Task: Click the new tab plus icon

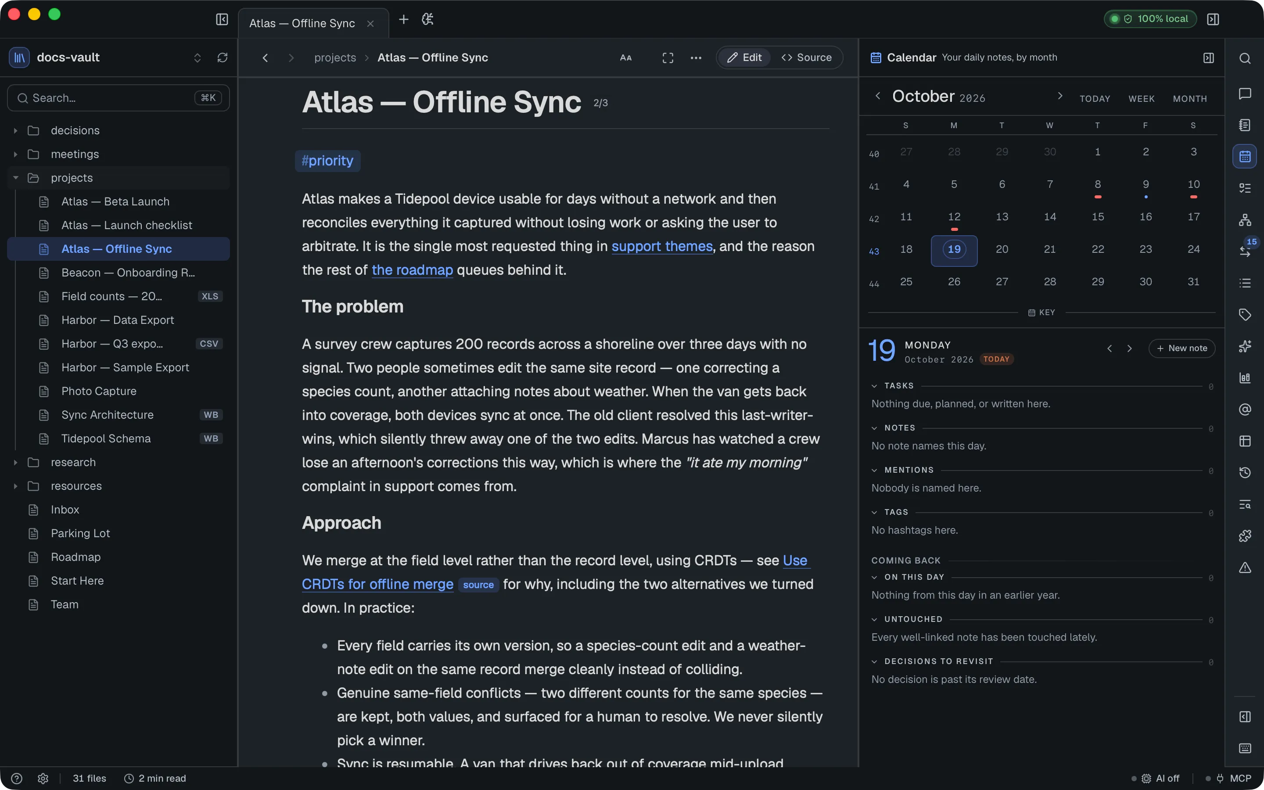Action: point(403,19)
